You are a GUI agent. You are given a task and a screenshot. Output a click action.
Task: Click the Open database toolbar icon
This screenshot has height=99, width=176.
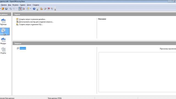click(3, 9)
